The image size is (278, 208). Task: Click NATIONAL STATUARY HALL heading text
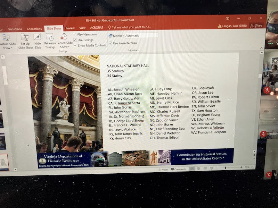[x=128, y=66]
